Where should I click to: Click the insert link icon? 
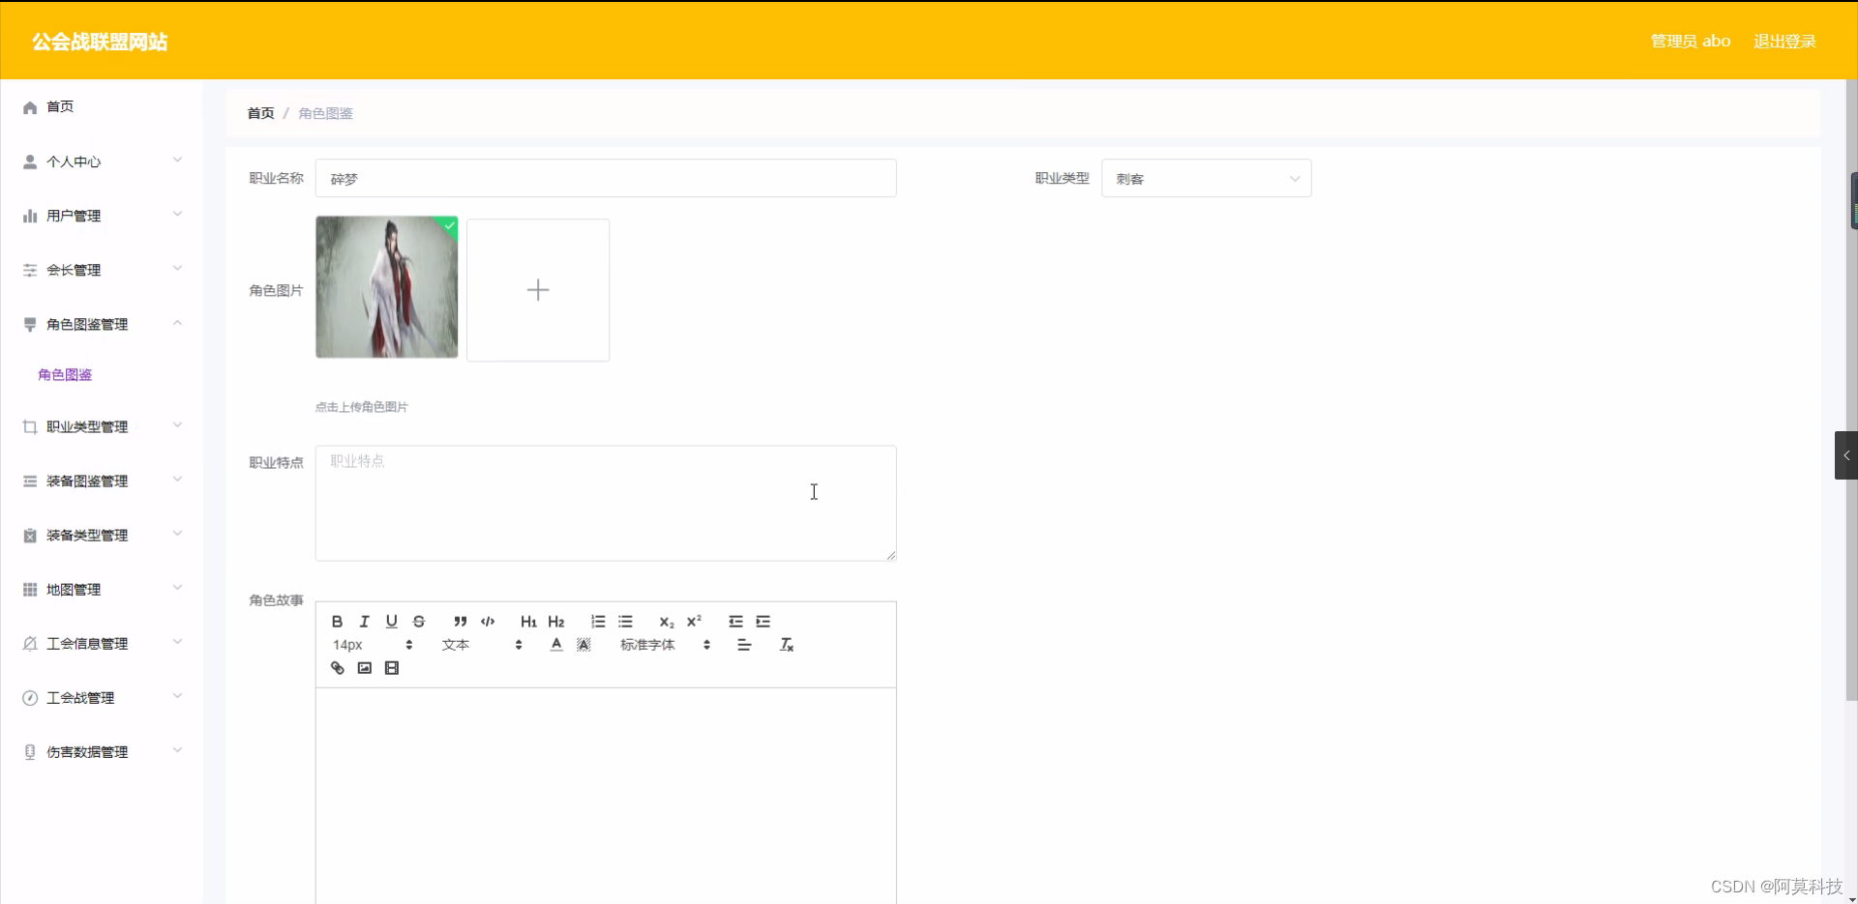click(x=337, y=667)
